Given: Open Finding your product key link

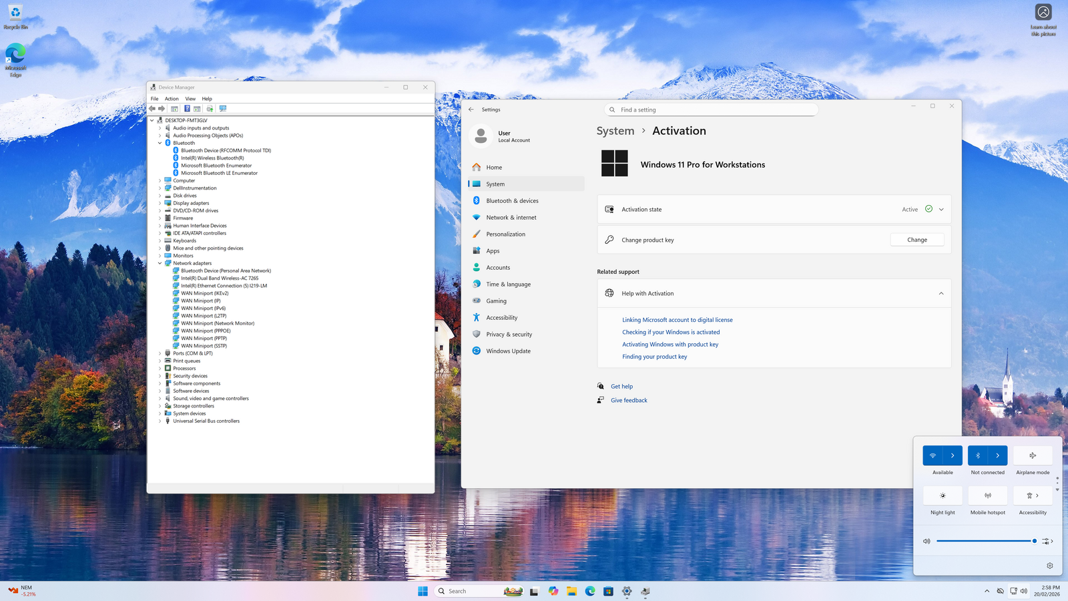Looking at the screenshot, I should 654,357.
